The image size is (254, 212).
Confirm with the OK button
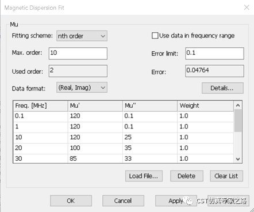tap(71, 200)
